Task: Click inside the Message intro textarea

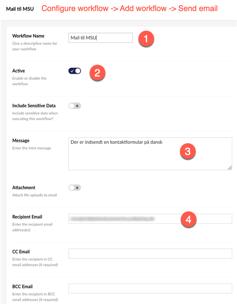Action: click(150, 154)
